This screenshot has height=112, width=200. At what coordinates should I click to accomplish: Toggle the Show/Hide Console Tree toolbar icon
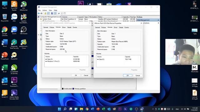click(x=48, y=13)
